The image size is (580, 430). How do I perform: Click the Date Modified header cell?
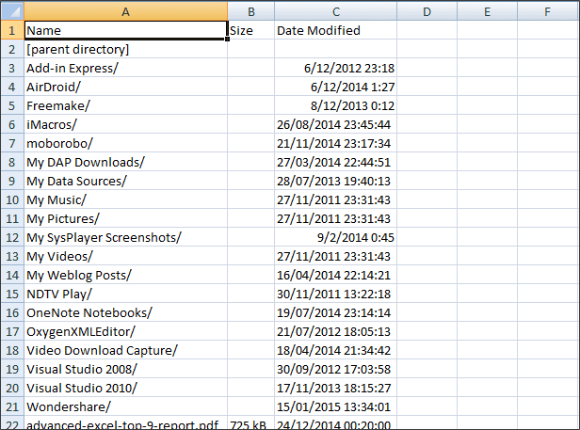click(x=335, y=30)
